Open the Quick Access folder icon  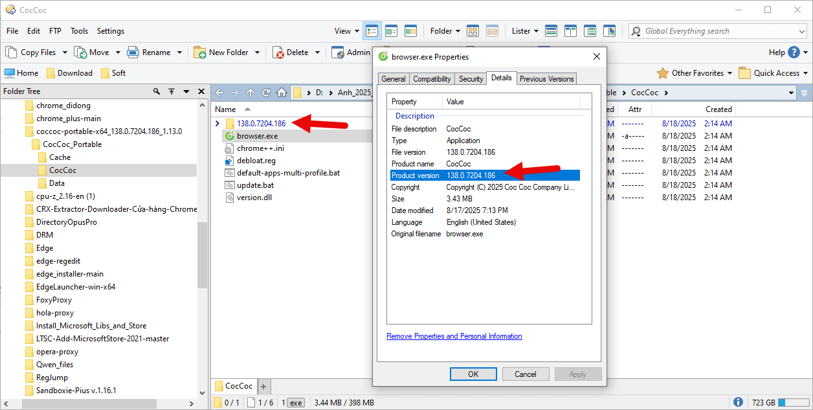tap(744, 73)
